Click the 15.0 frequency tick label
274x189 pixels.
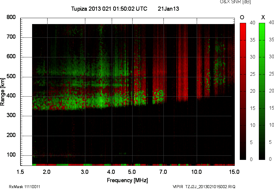(x=234, y=172)
